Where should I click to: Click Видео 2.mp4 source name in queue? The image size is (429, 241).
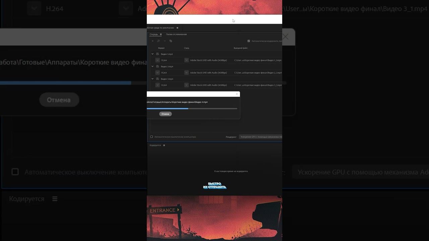[167, 66]
